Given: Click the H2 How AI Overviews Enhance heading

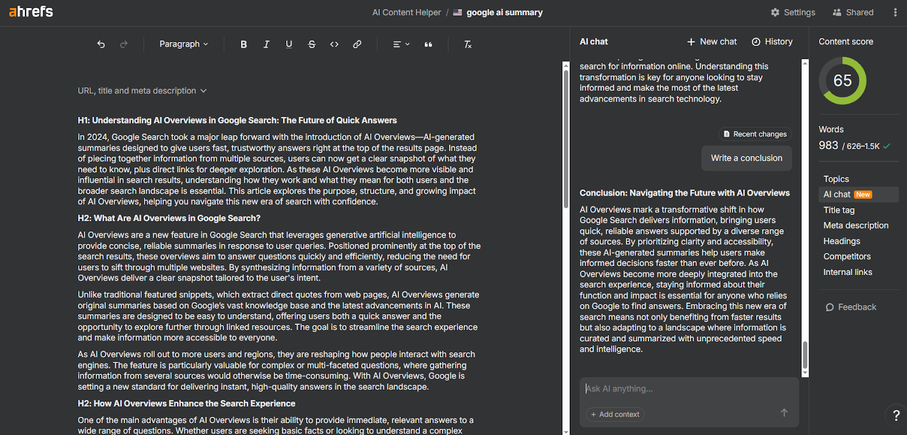Looking at the screenshot, I should coord(187,404).
